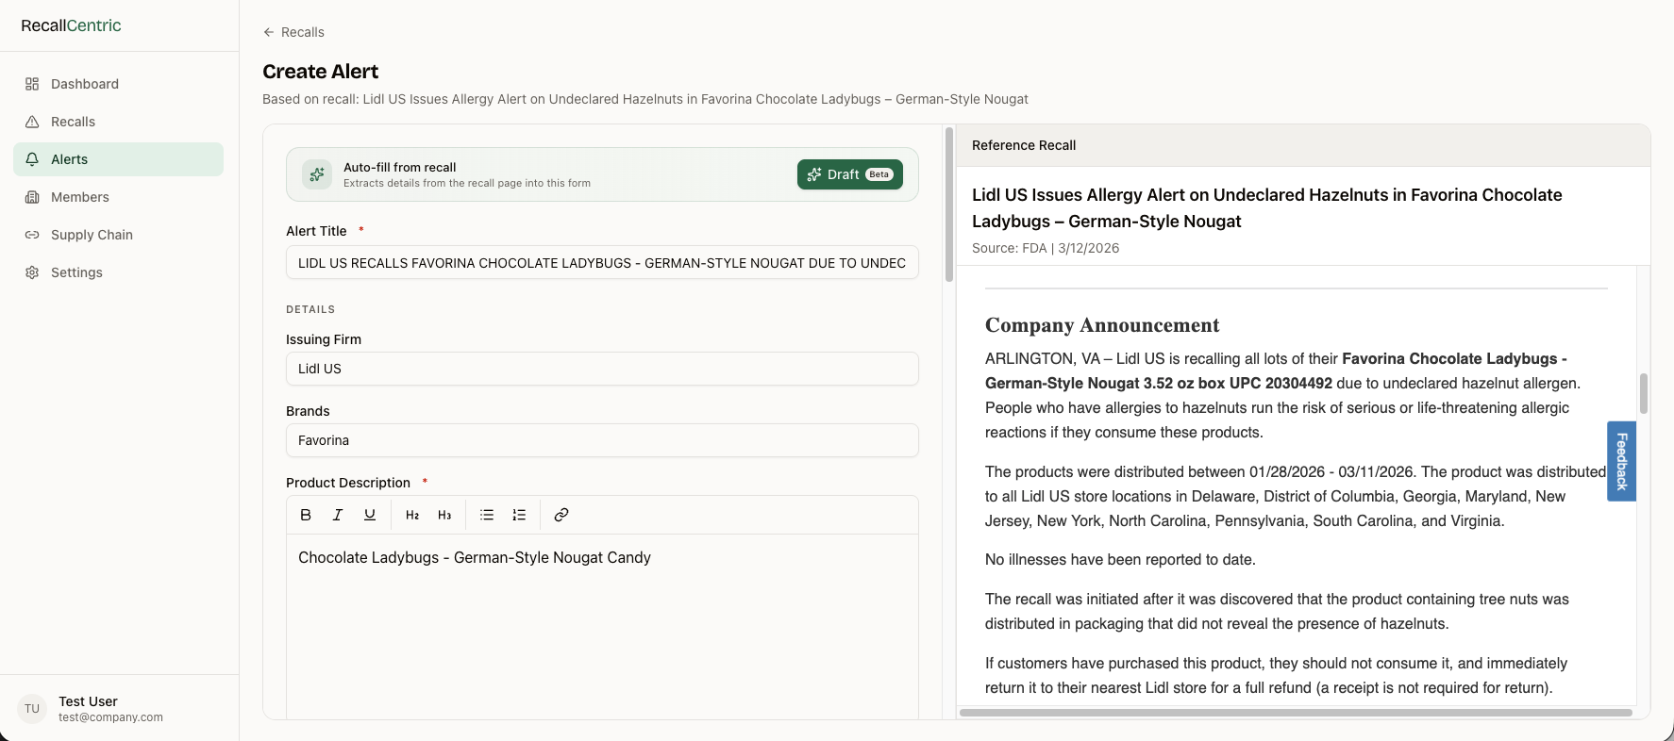Click inside the Product Description text area
The width and height of the screenshot is (1674, 741).
pos(602,627)
